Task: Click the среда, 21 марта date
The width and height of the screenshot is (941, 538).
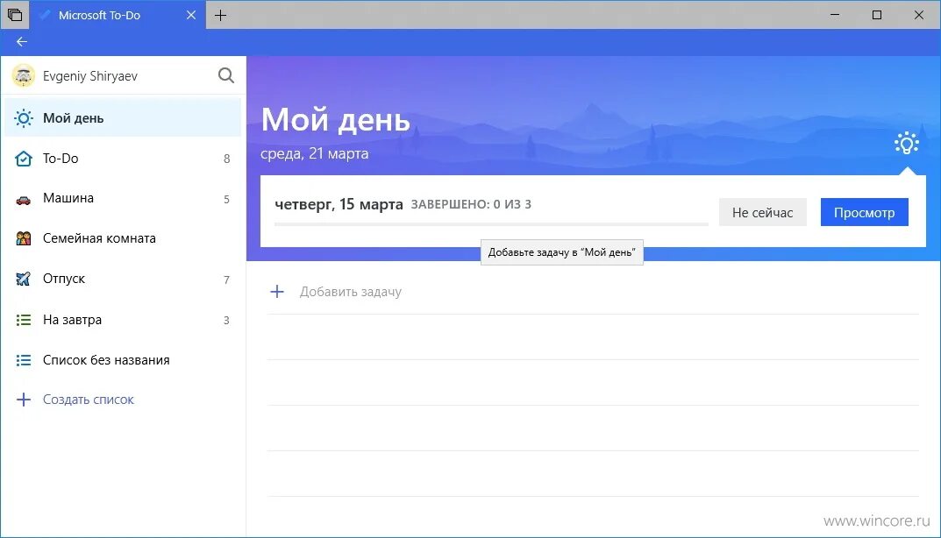Action: [315, 153]
